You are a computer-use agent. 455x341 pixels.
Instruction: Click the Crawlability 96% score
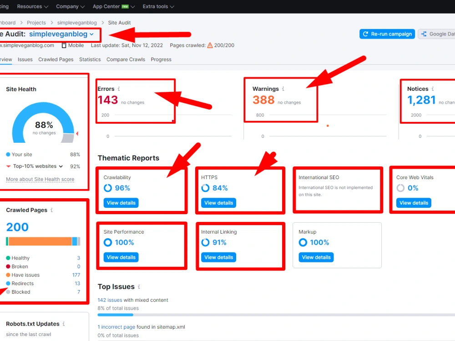[x=122, y=188]
